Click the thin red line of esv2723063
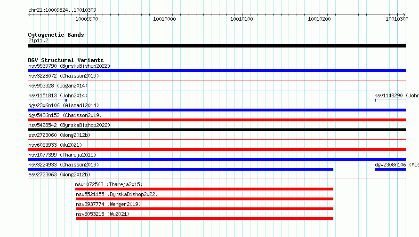419x237 pixels. [x=217, y=179]
